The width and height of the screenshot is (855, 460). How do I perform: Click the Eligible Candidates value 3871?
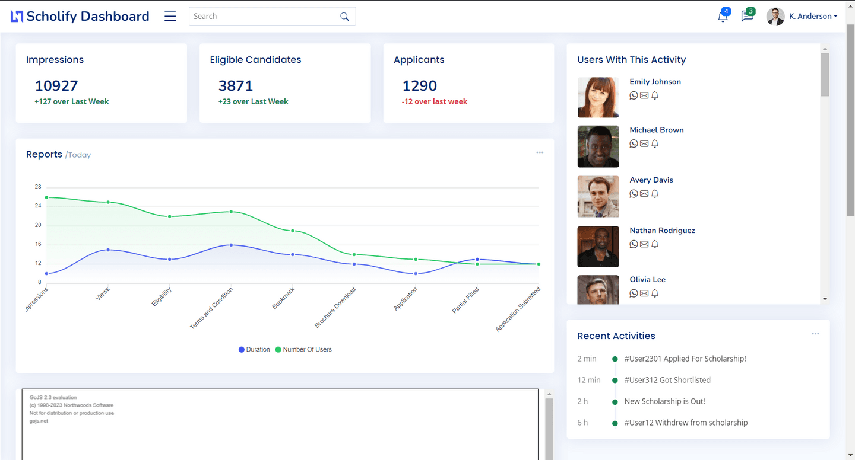(236, 86)
